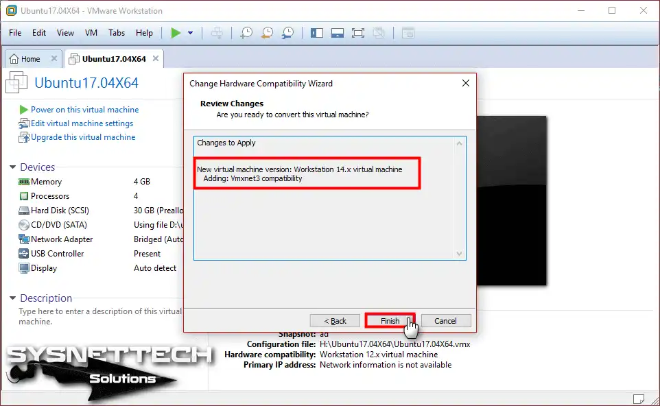Image resolution: width=660 pixels, height=406 pixels.
Task: Click the Unity mode toolbar icon
Action: coord(379,33)
